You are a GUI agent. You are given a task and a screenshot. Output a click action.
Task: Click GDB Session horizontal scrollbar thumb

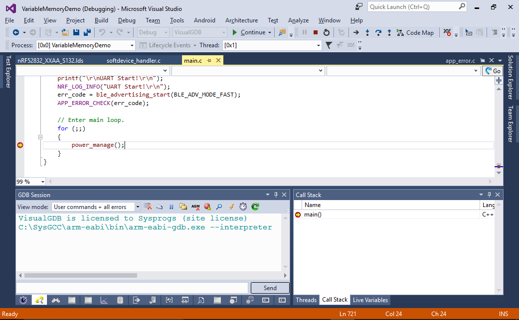pos(80,275)
